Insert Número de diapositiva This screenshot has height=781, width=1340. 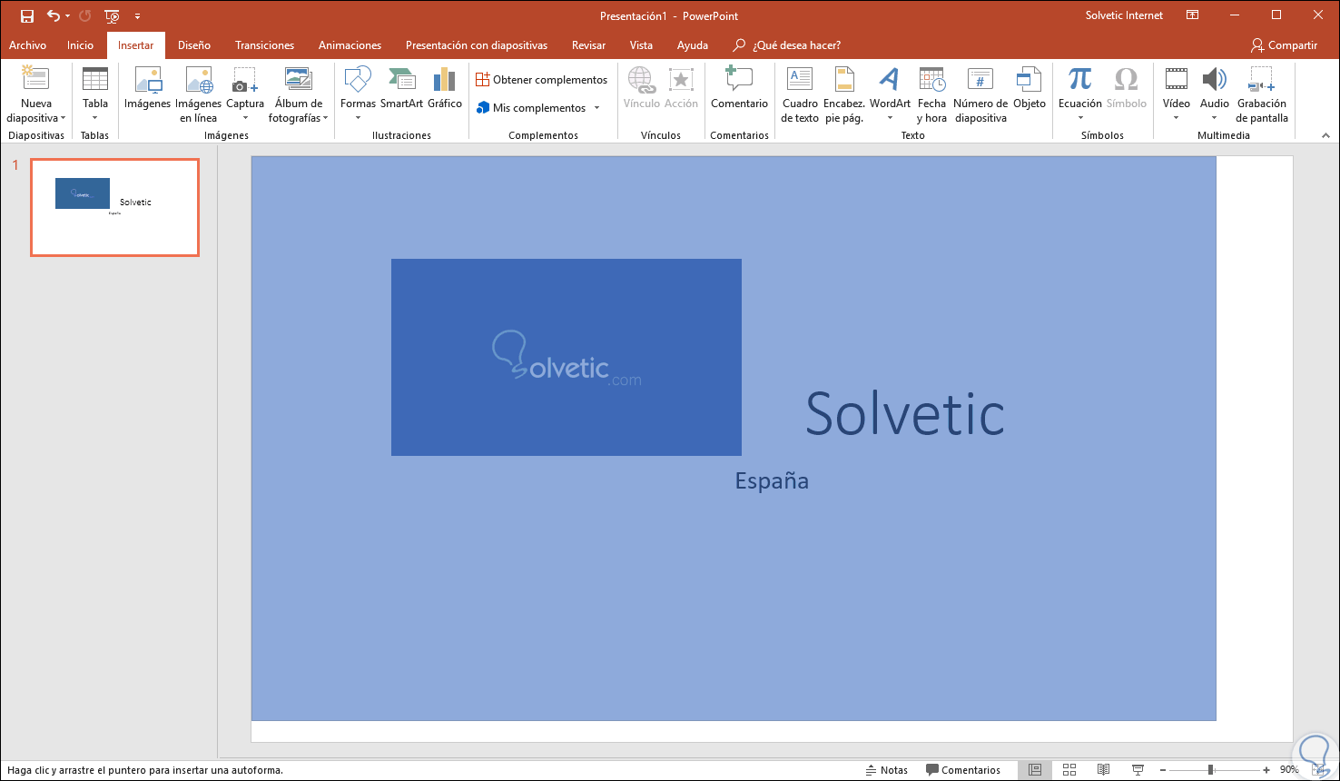(x=980, y=94)
